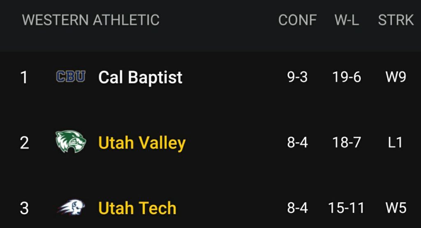Sort by the STRK column header
The image size is (421, 228).
[396, 20]
